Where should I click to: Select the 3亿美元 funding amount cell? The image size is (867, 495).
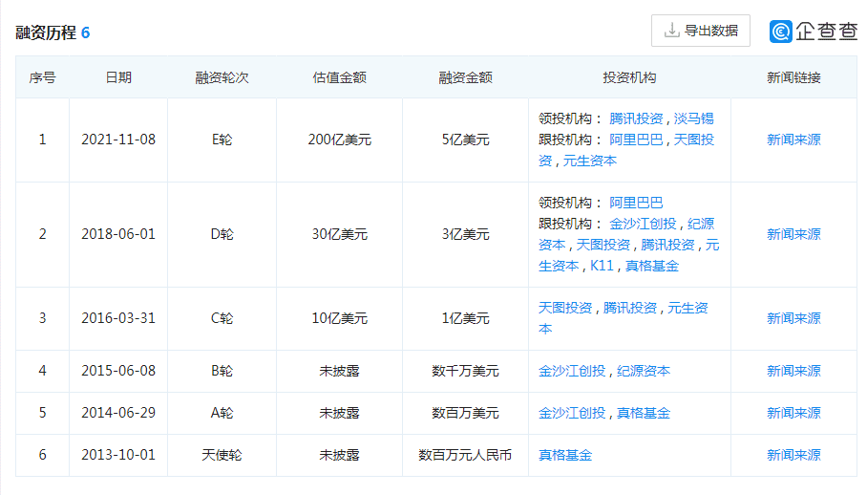(x=466, y=234)
